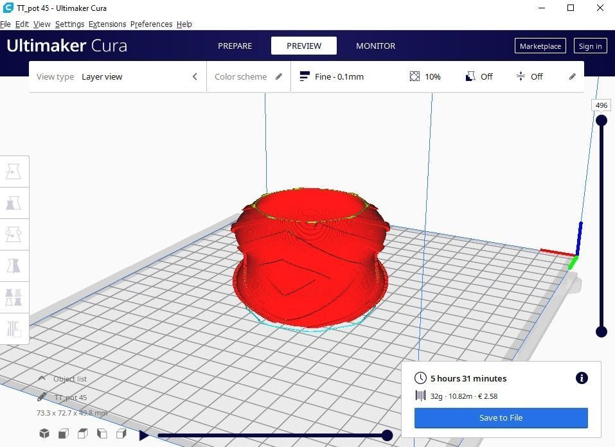
Task: Open the Support Blocker tool
Action: [14, 329]
